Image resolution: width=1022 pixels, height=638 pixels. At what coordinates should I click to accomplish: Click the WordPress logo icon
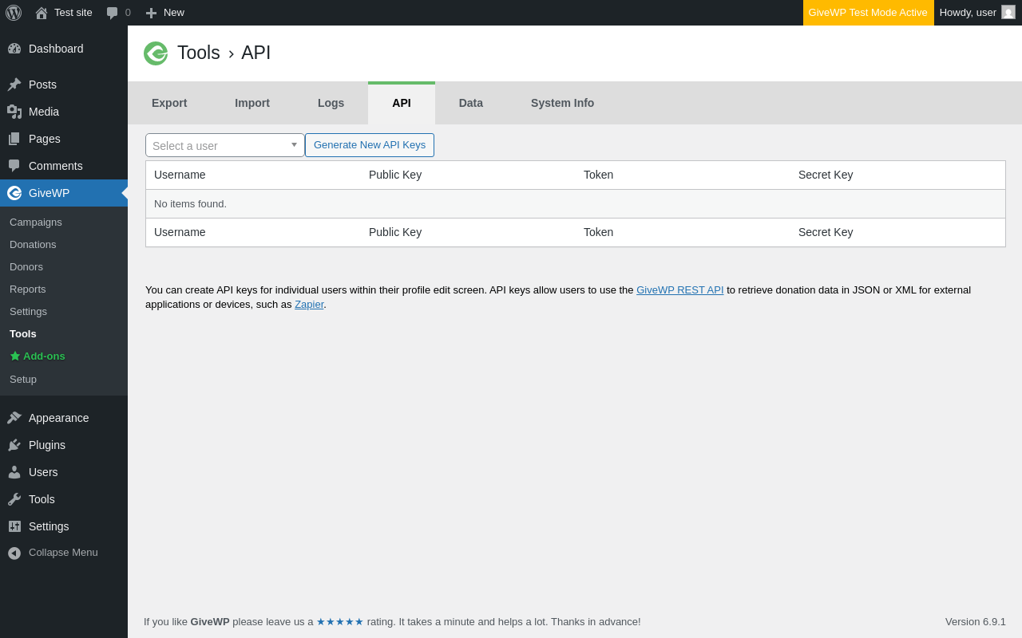pyautogui.click(x=14, y=13)
